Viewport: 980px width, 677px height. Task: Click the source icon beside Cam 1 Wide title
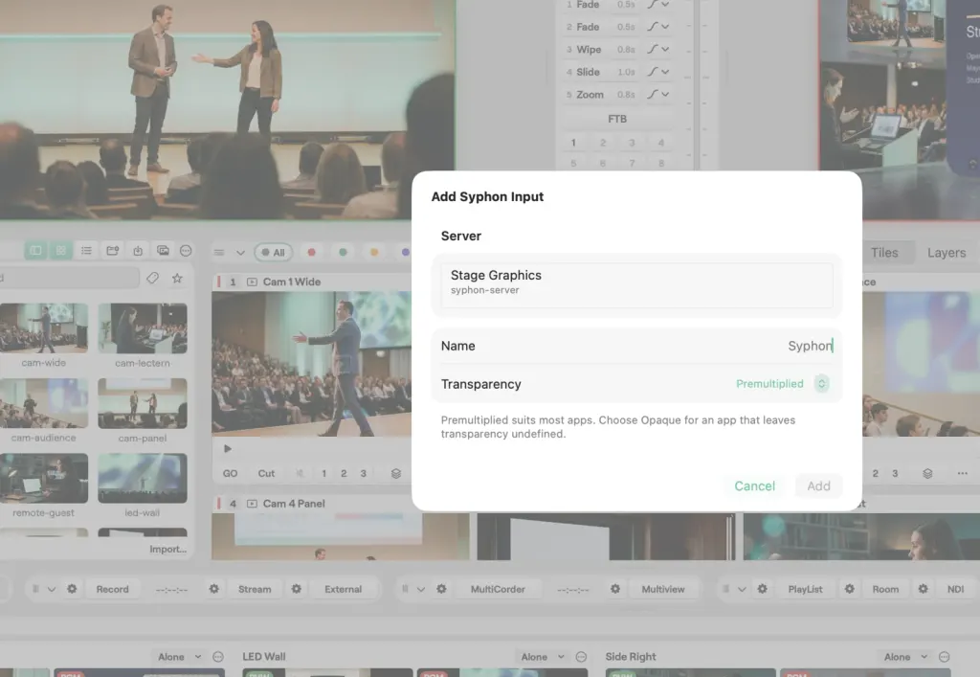252,282
